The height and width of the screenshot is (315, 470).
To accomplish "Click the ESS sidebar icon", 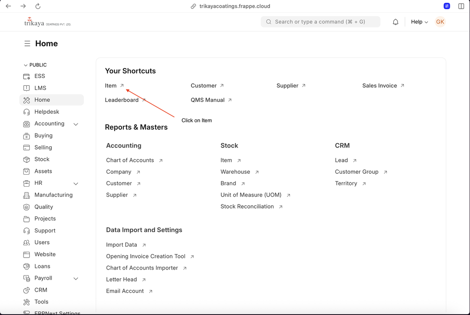I will pyautogui.click(x=27, y=77).
